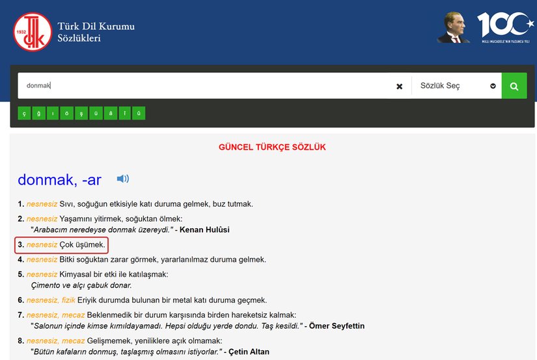The height and width of the screenshot is (360, 537).
Task: Insert the ğ character button
Action: tap(38, 113)
